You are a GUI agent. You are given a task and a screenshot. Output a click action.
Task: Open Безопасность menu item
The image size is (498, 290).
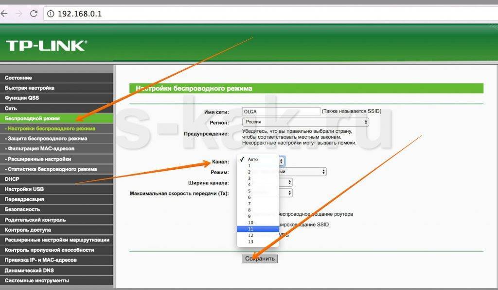[x=56, y=209]
